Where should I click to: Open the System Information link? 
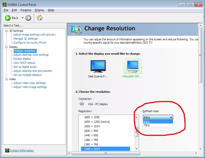tap(22, 150)
